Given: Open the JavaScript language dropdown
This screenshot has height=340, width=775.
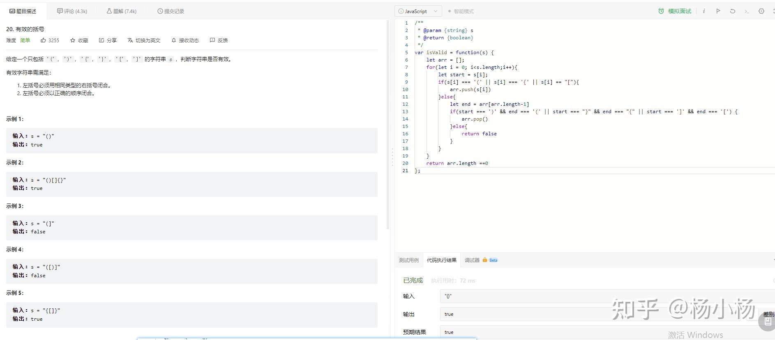Looking at the screenshot, I should pos(418,11).
